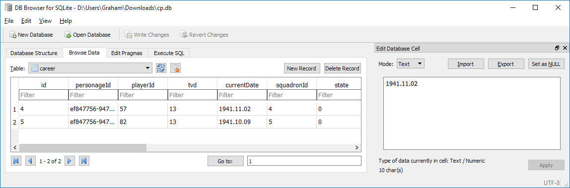Expand the Mode dropdown set to Text
Screen dimensions: 570x188
point(411,64)
